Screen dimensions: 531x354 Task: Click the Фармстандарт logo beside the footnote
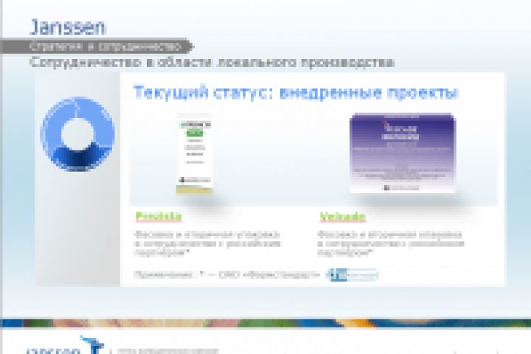(x=353, y=275)
